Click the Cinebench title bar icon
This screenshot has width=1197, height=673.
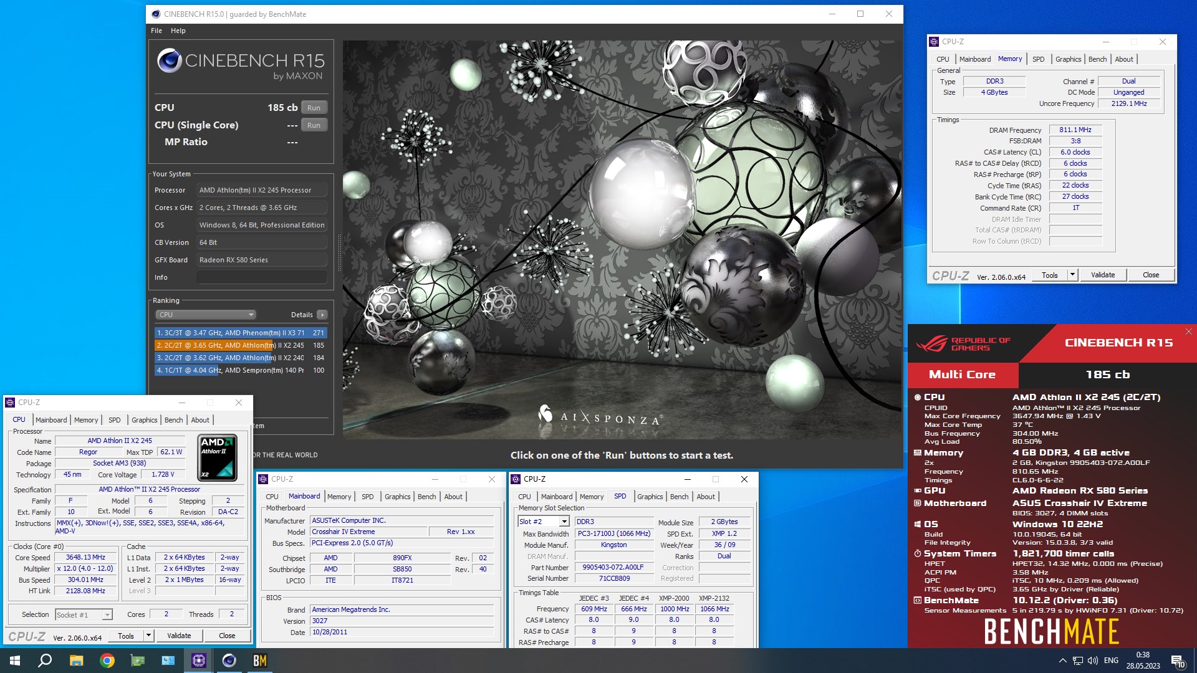[156, 14]
